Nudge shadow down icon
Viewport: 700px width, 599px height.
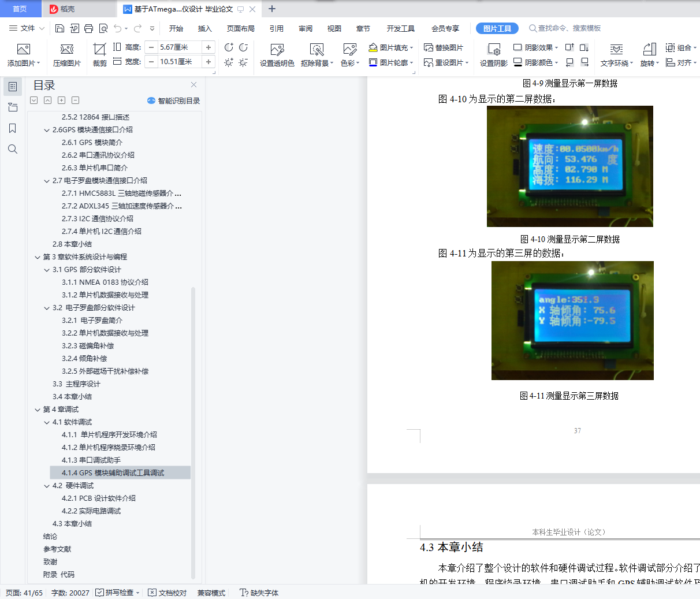coord(584,47)
